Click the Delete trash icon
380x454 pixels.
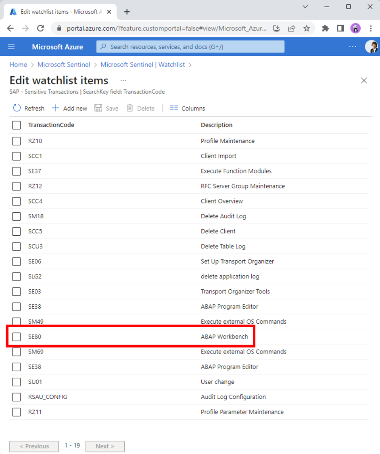[130, 108]
